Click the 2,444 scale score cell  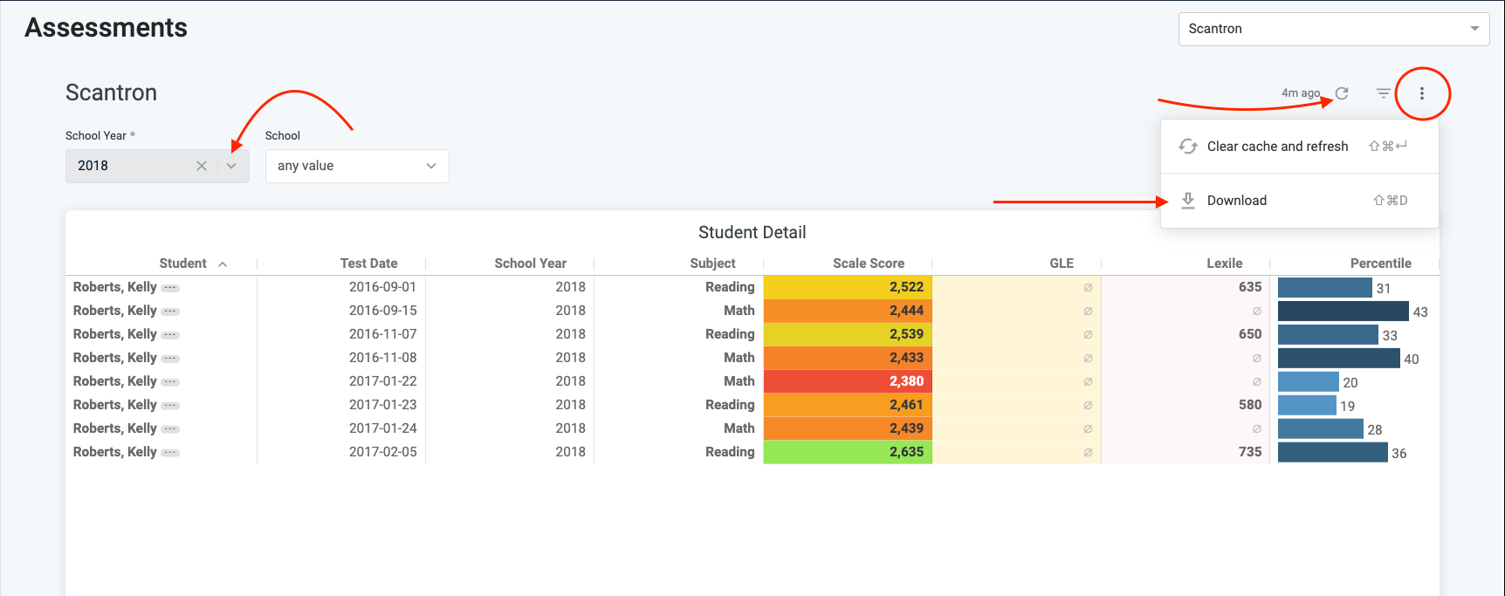848,311
